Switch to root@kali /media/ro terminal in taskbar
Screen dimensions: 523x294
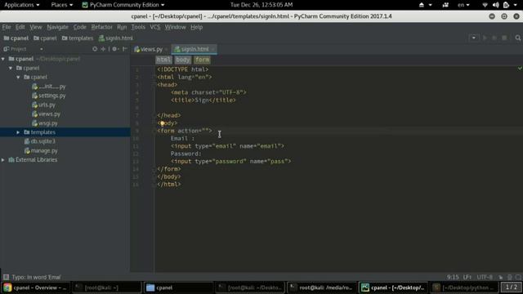pyautogui.click(x=321, y=287)
